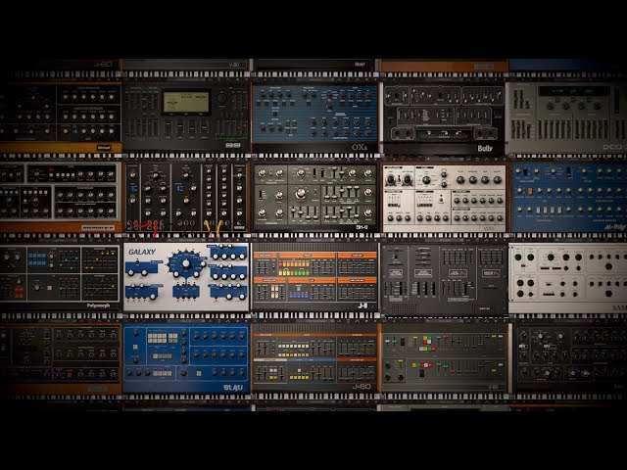
Task: Click the GALAXY logo text
Action: coord(142,252)
